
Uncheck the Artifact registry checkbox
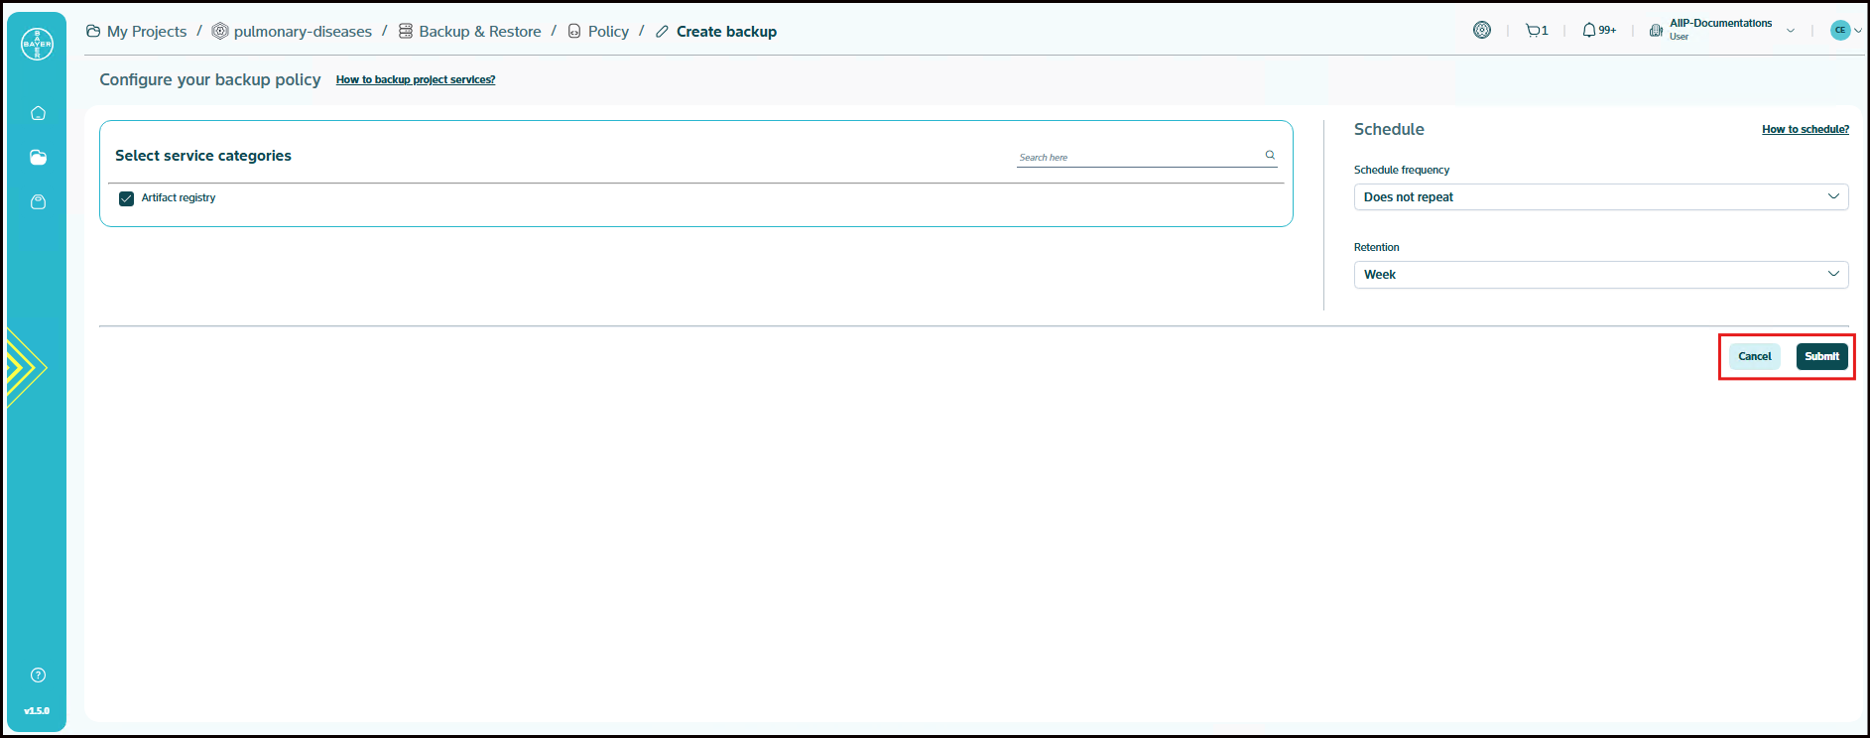127,198
